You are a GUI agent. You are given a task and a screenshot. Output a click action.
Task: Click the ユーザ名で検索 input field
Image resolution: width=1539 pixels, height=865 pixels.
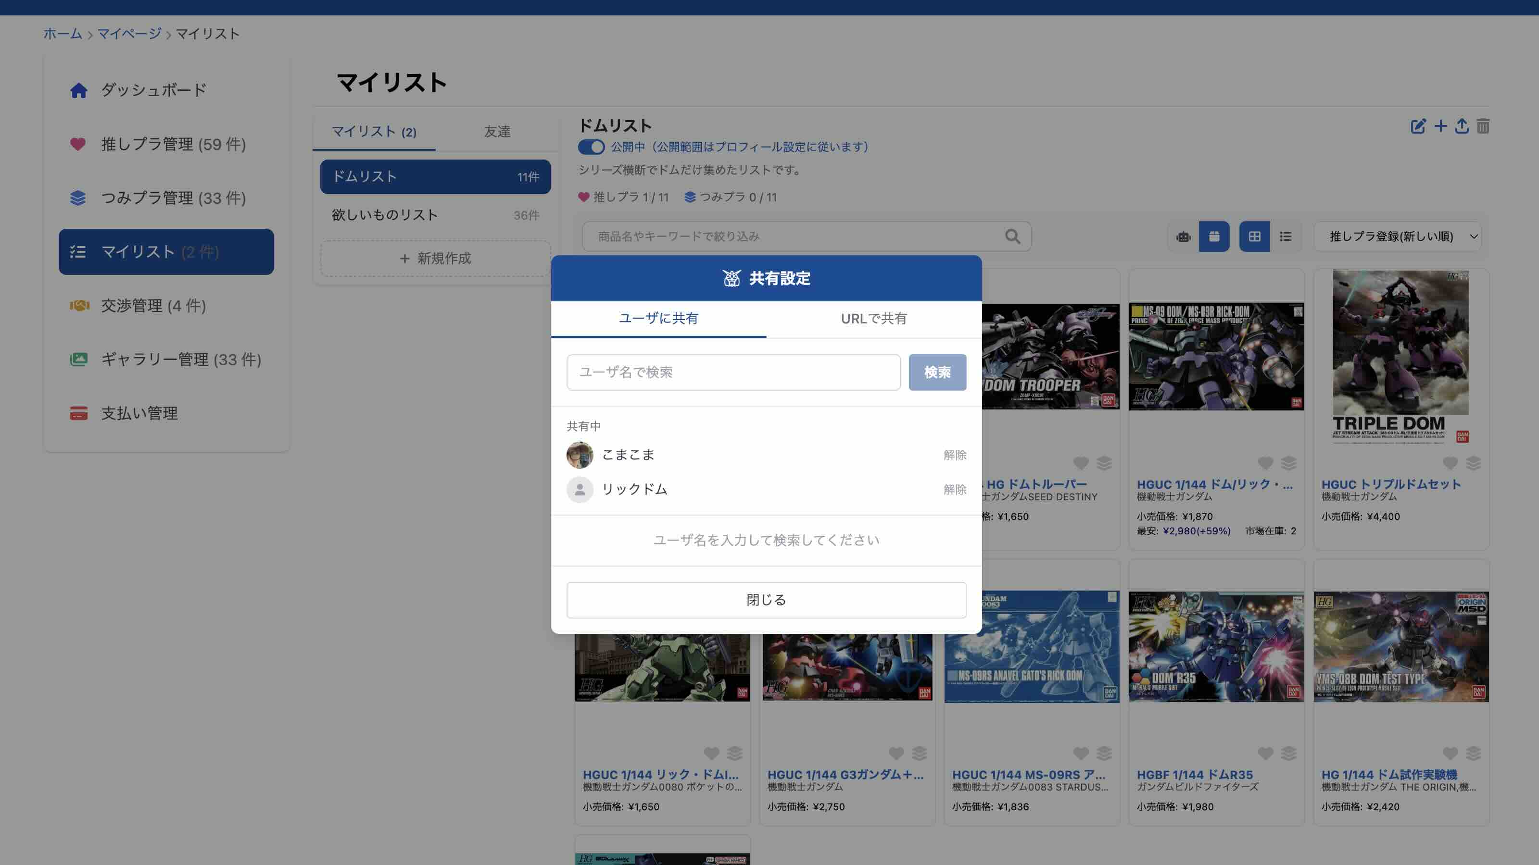(733, 372)
